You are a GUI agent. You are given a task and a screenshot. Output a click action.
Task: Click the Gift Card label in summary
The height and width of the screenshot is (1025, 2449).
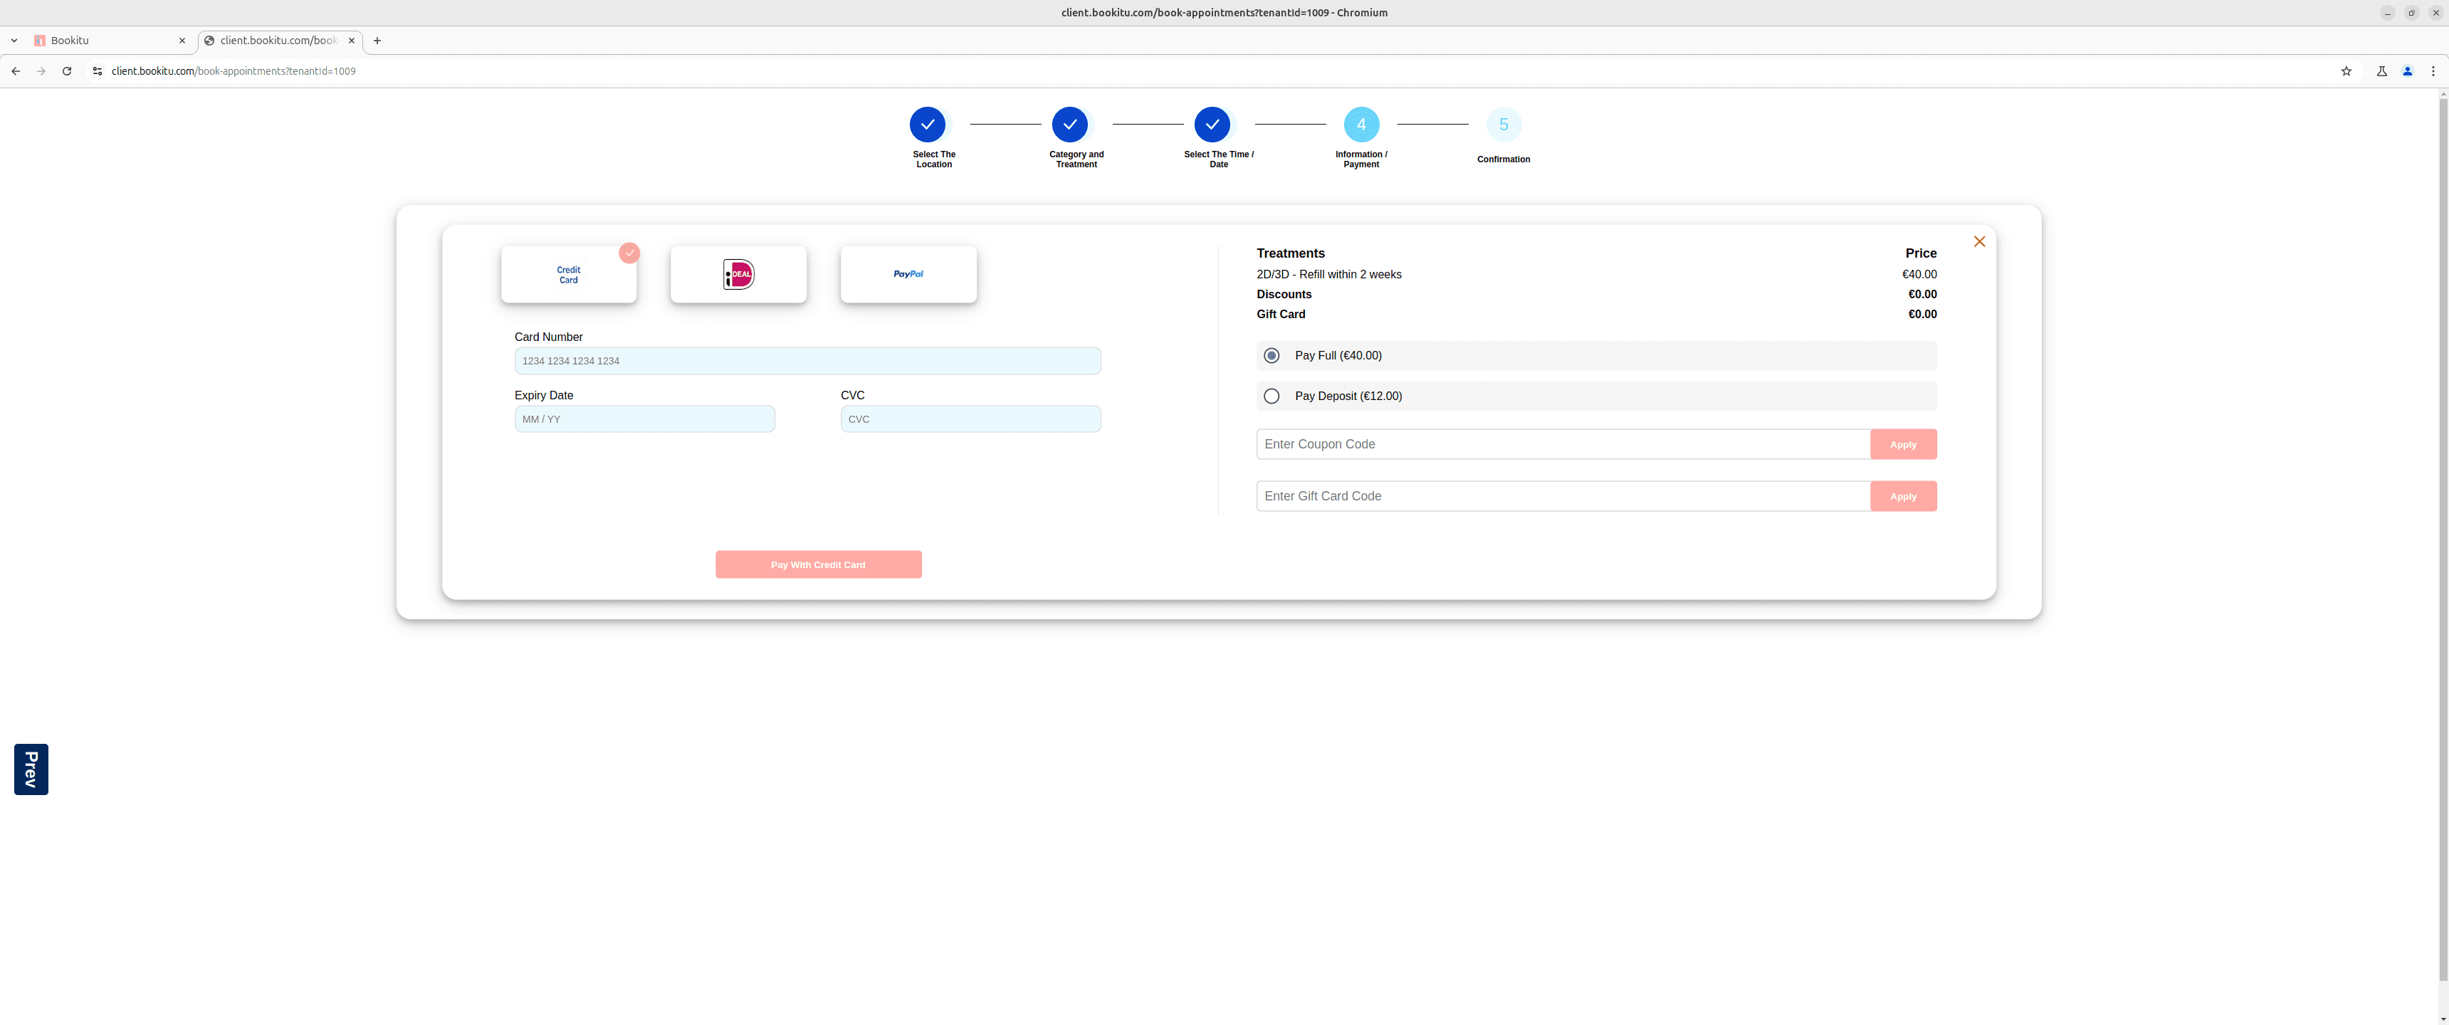[x=1281, y=315]
